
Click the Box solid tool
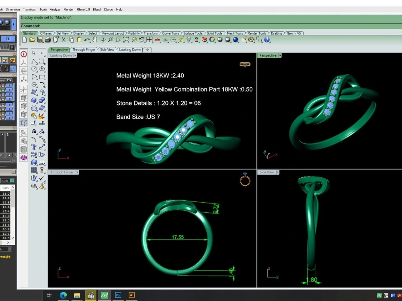pyautogui.click(x=34, y=100)
